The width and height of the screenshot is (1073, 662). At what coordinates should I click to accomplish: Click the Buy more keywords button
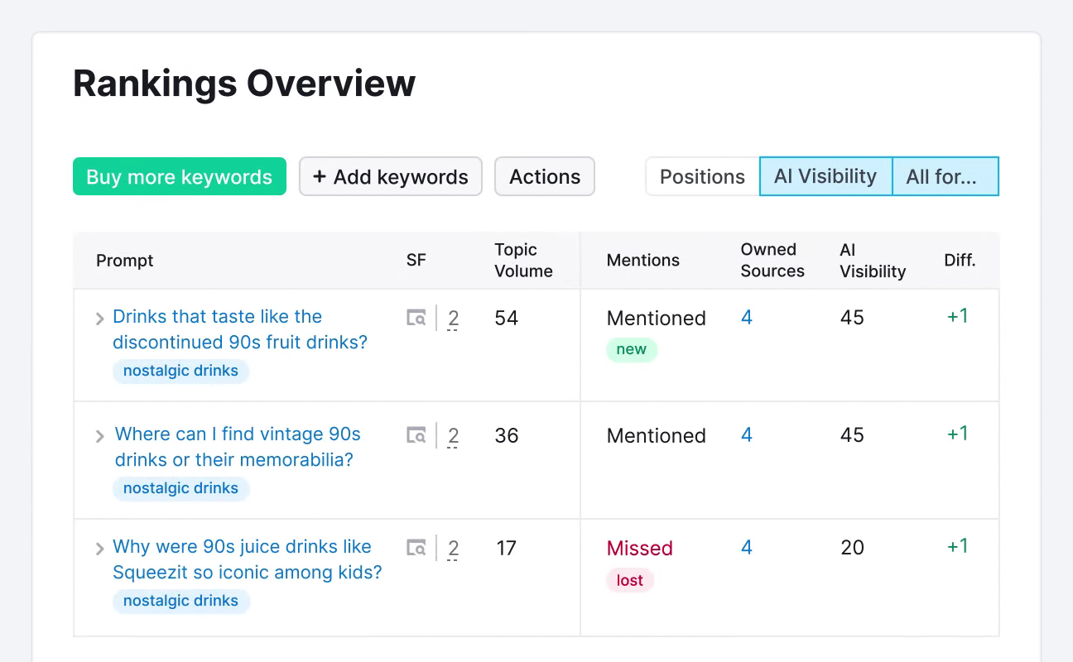pyautogui.click(x=179, y=176)
